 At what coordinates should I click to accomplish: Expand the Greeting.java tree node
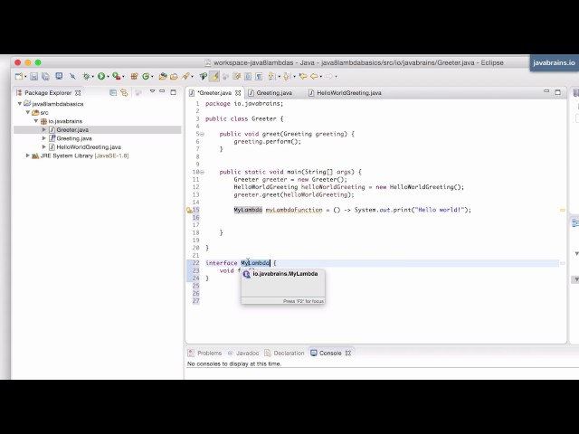44,138
